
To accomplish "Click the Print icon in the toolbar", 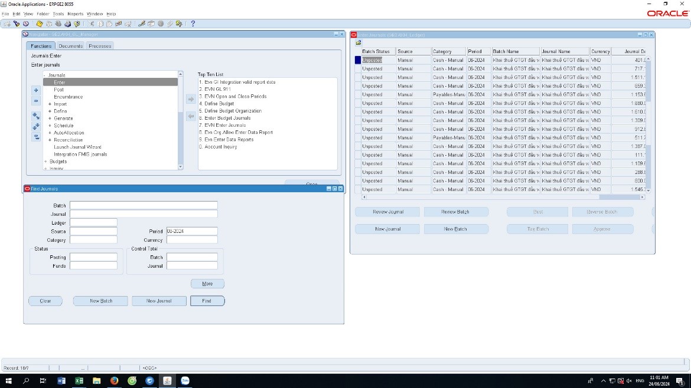I will (x=67, y=24).
